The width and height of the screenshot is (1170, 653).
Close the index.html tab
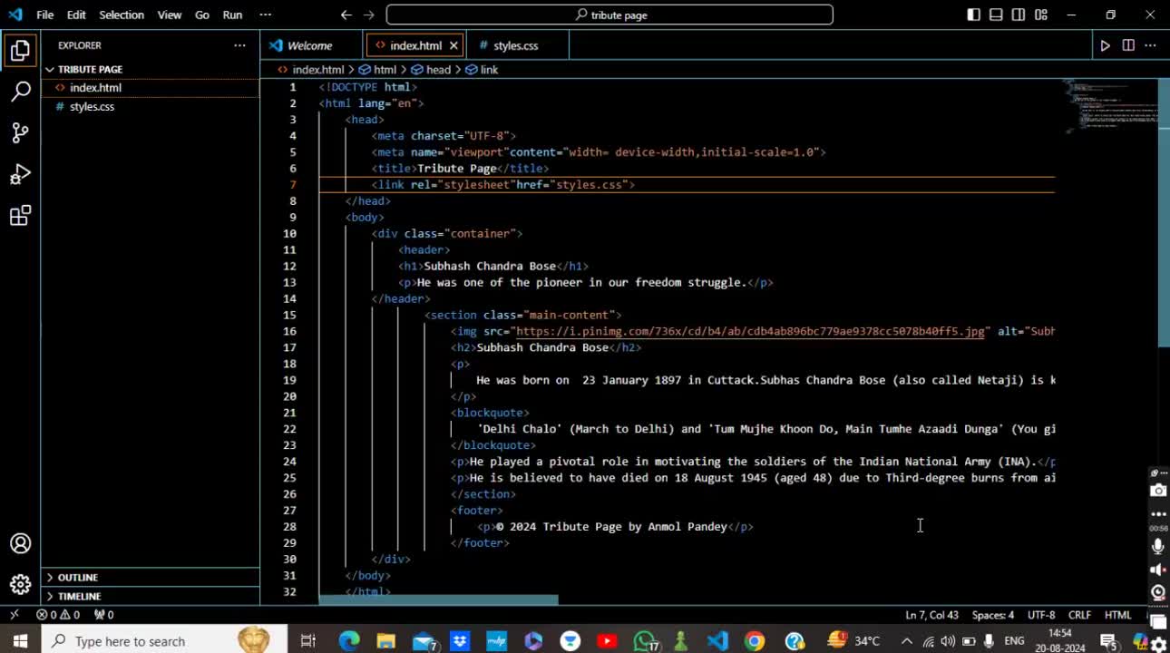point(453,45)
